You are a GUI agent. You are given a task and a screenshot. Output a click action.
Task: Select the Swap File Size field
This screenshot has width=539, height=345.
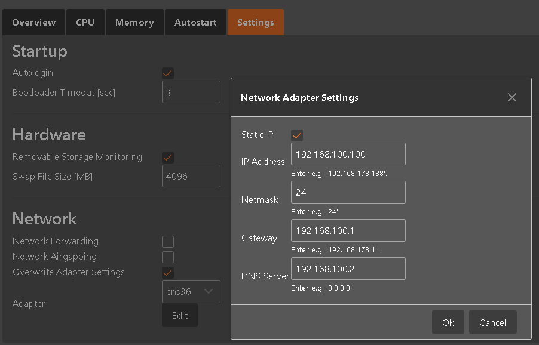[191, 176]
